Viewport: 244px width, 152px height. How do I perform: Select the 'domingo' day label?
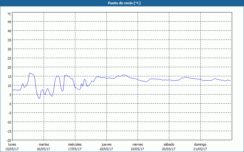[200, 144]
